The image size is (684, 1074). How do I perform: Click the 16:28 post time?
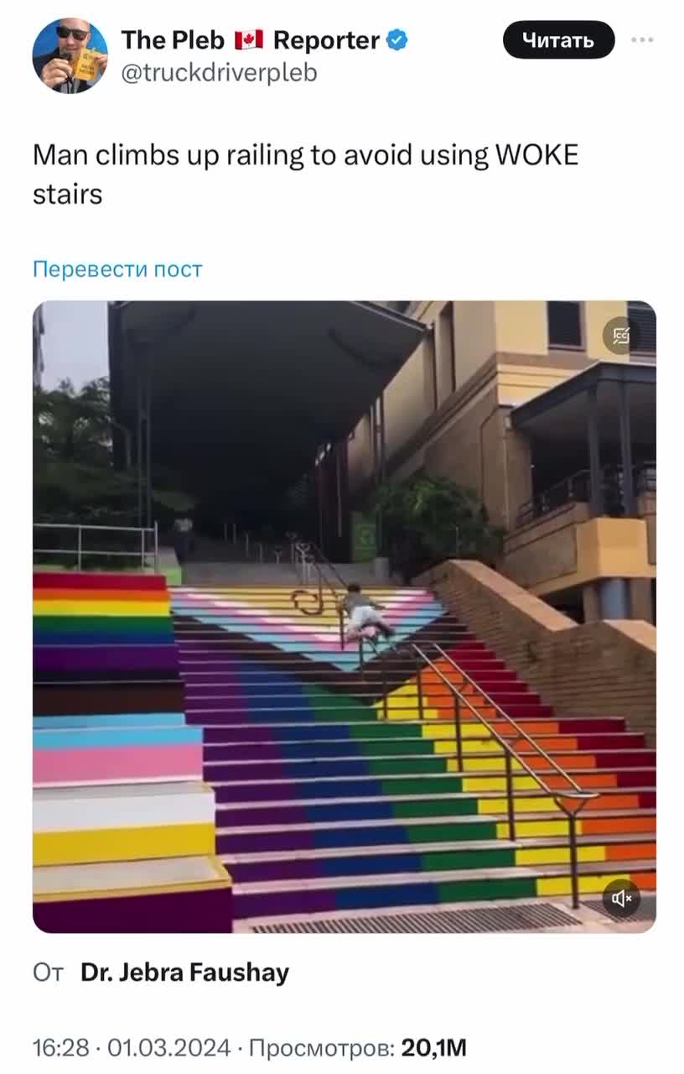(x=60, y=1048)
